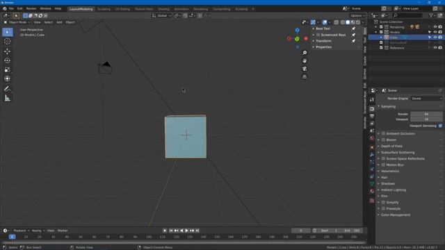
Task: Toggle Viewport Denoising checkbox
Action: point(440,126)
